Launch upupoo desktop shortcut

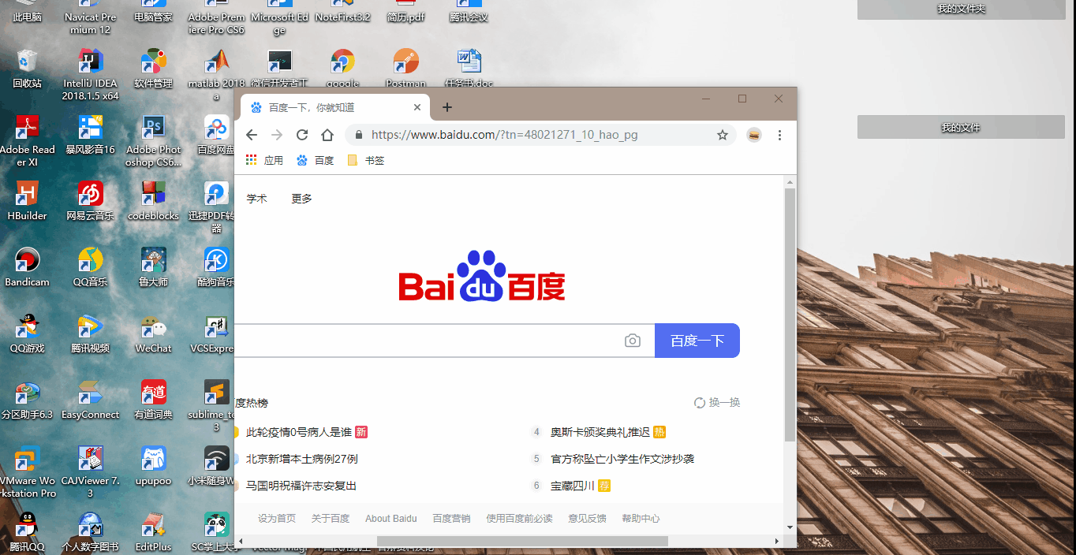click(153, 465)
